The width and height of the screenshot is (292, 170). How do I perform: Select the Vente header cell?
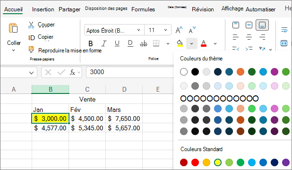(87, 99)
